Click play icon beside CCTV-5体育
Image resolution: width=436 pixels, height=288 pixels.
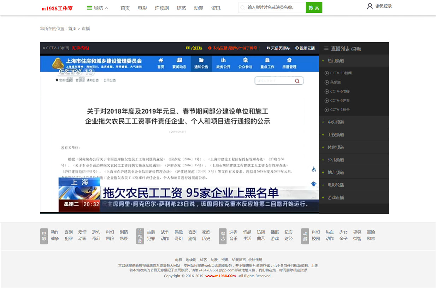coord(326,100)
